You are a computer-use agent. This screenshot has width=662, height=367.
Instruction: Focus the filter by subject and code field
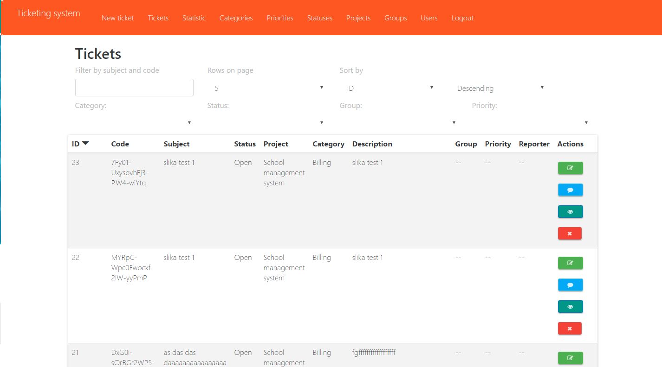click(134, 88)
